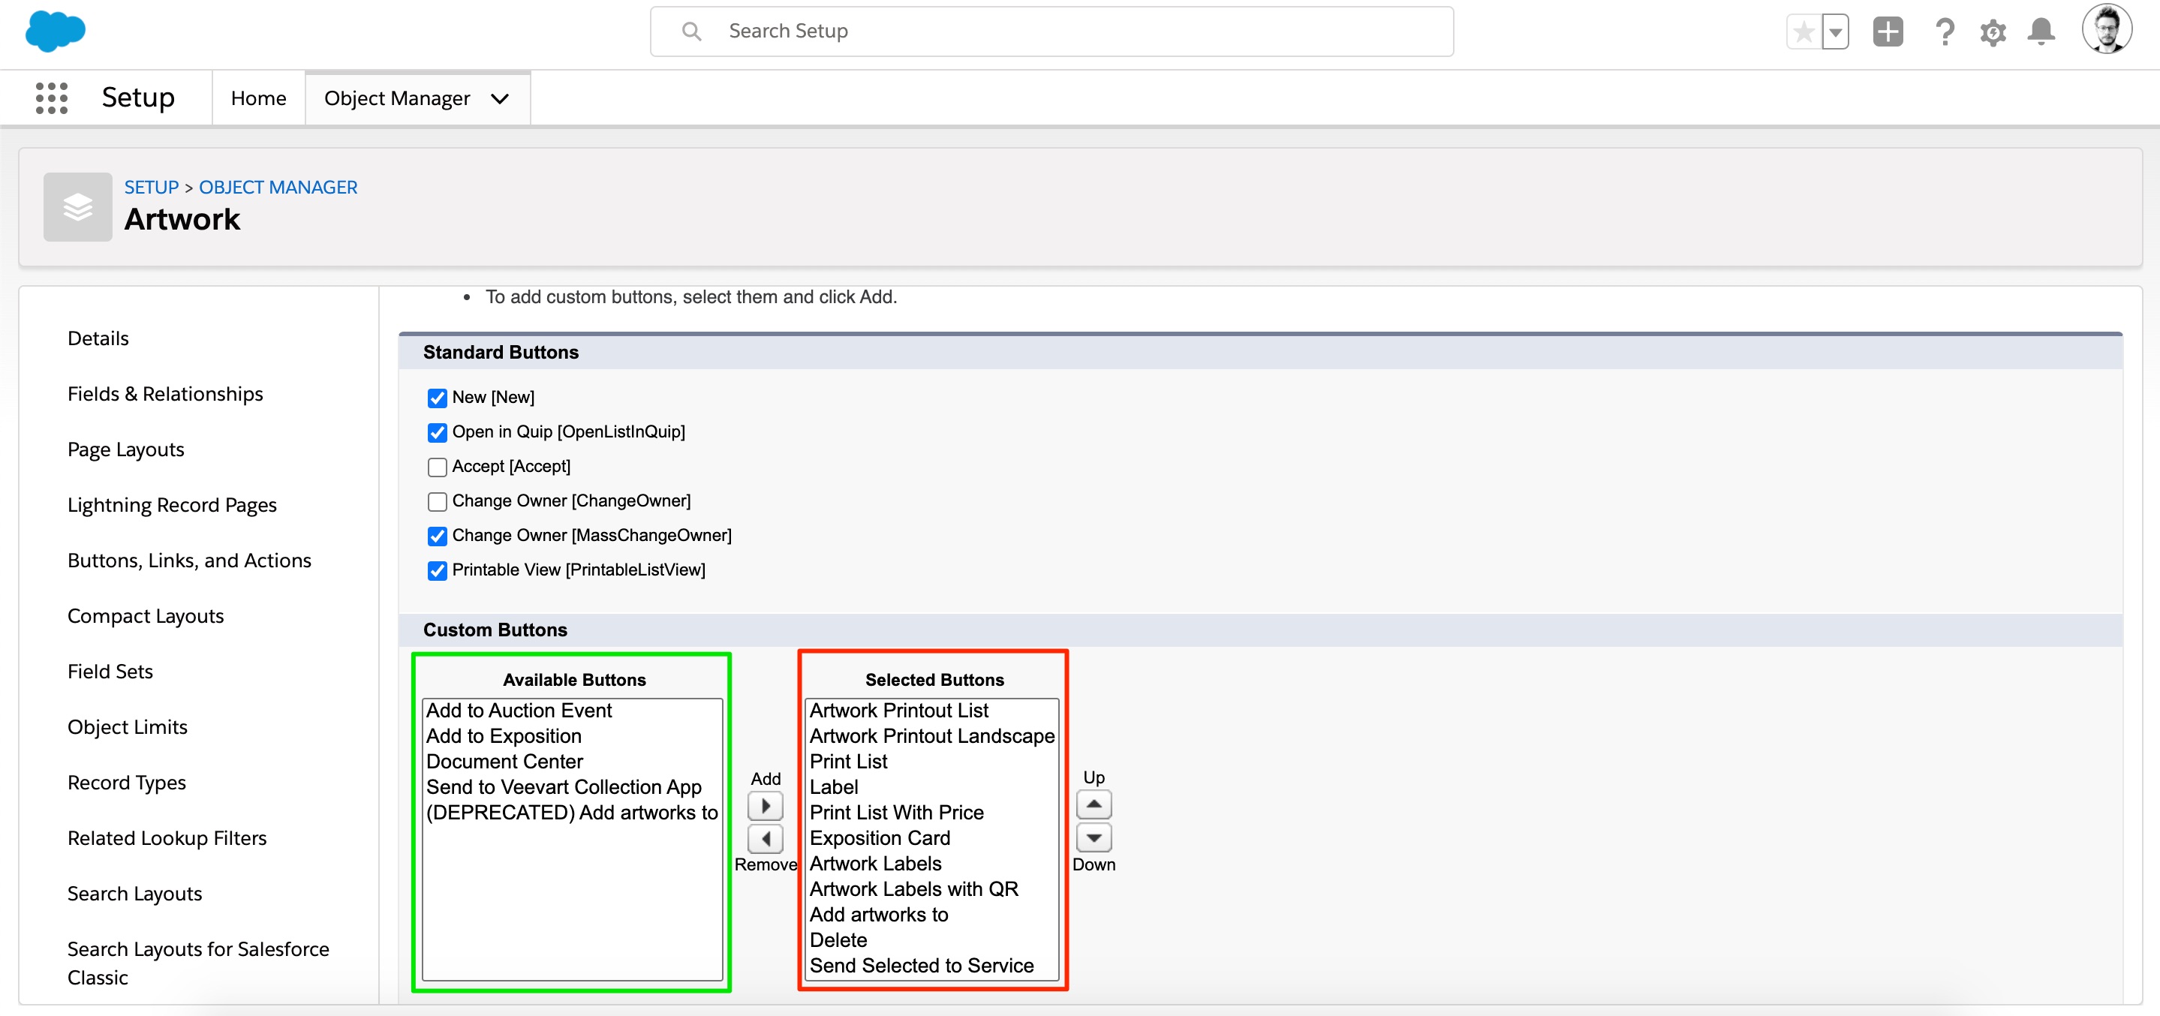Uncheck the New [New] standard button

[437, 398]
